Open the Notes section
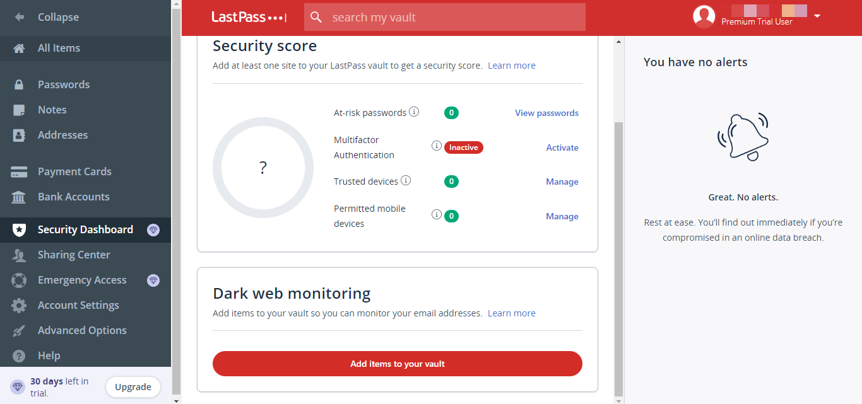Screen dimensions: 862x404 pos(86,110)
